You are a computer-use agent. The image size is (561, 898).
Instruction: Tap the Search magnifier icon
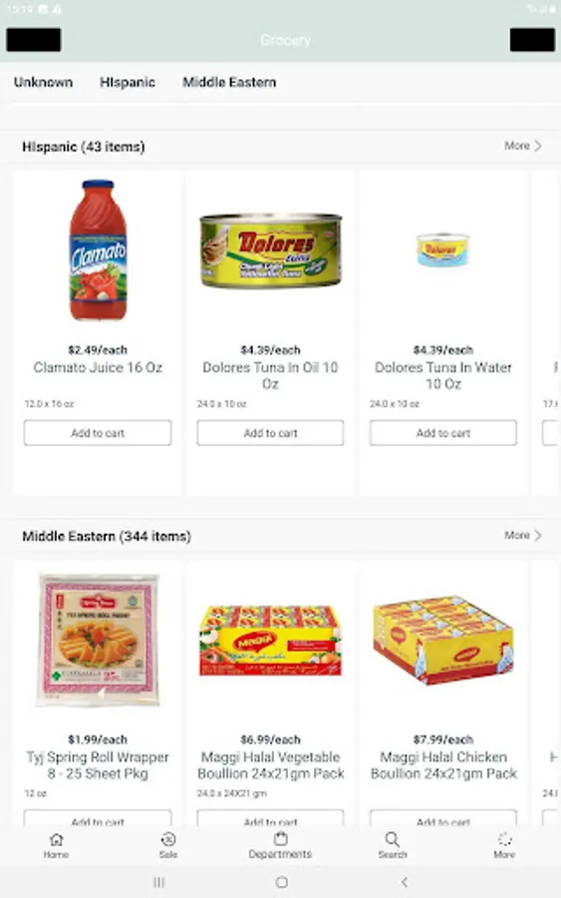point(392,839)
